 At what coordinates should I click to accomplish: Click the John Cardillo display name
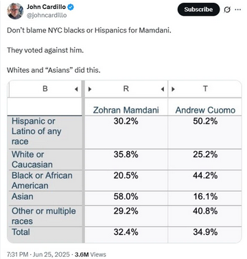tap(46, 7)
